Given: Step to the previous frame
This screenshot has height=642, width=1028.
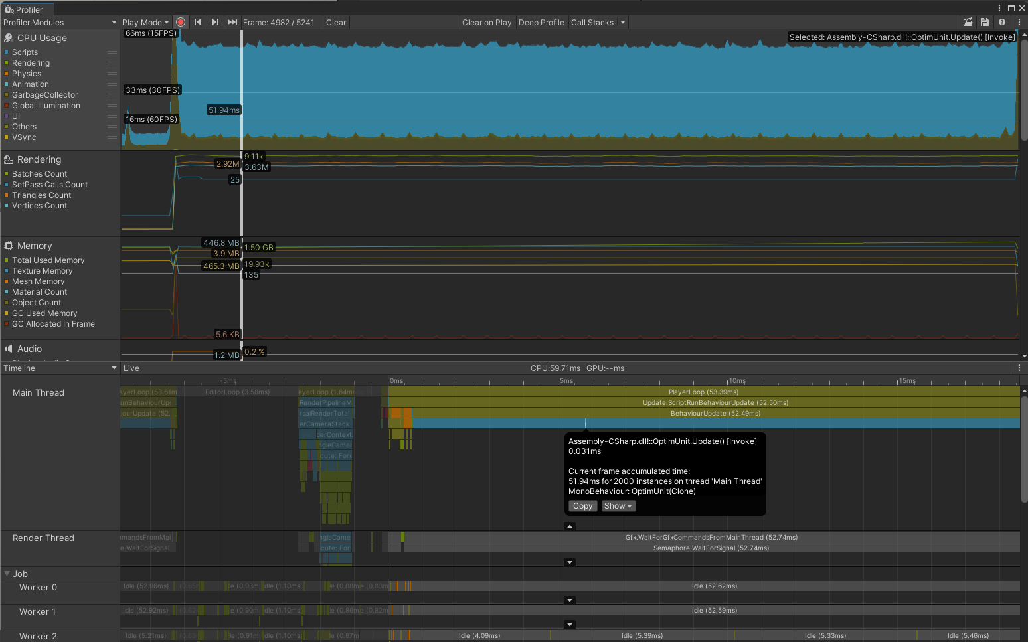Looking at the screenshot, I should (198, 22).
